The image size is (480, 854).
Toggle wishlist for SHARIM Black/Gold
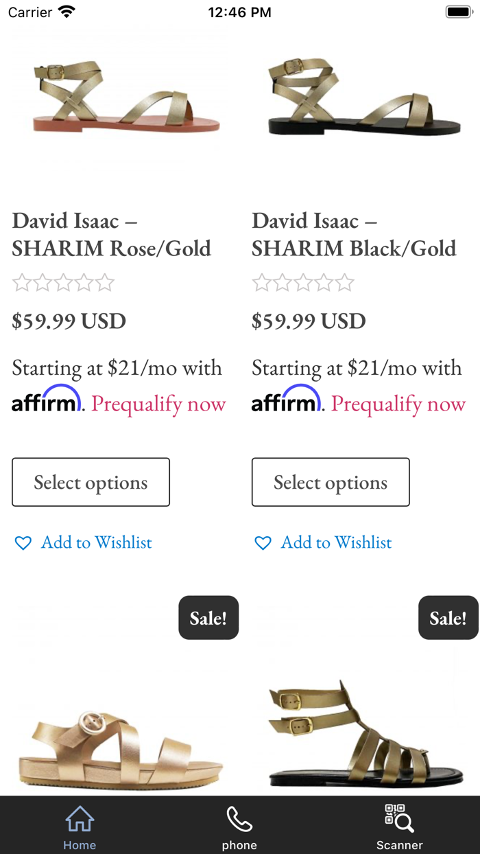coord(322,542)
